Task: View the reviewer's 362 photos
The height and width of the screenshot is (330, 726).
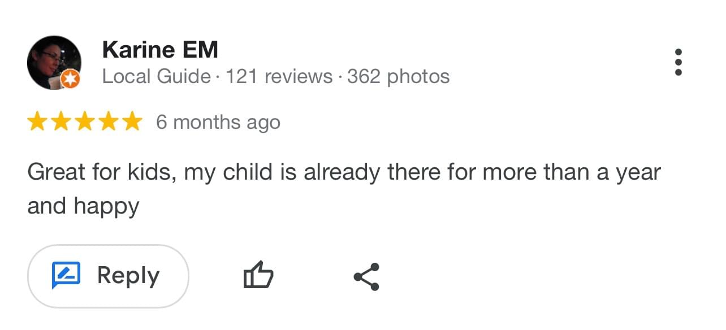Action: [x=398, y=76]
